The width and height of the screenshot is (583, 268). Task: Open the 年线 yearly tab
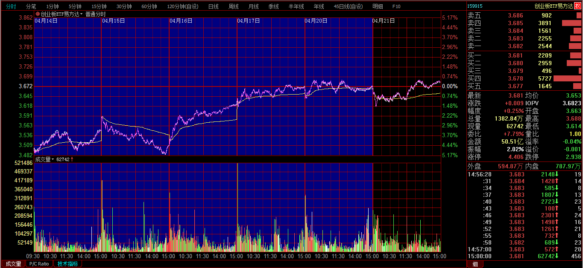319,6
